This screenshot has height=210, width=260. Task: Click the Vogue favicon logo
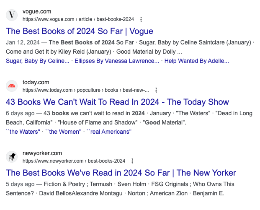coord(12,15)
